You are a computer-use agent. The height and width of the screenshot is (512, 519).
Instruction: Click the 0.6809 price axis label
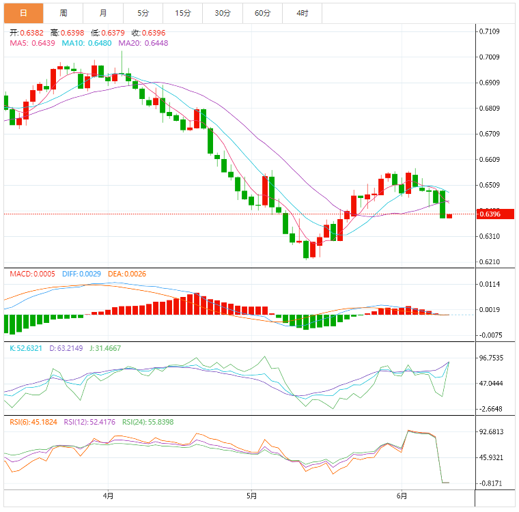coord(490,109)
